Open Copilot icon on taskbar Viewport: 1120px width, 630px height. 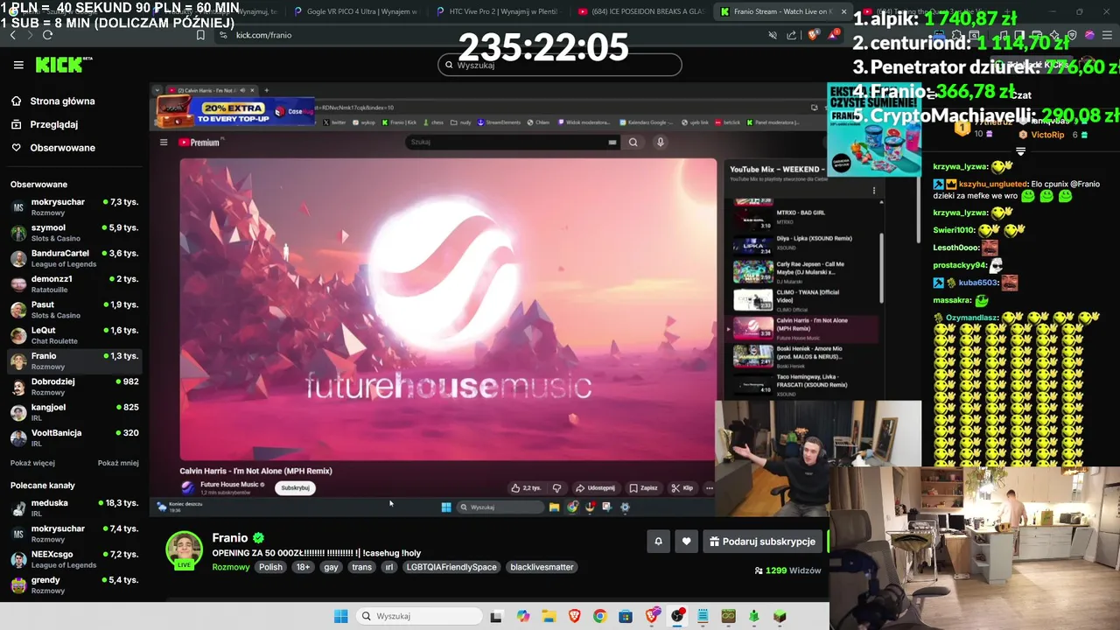point(522,616)
